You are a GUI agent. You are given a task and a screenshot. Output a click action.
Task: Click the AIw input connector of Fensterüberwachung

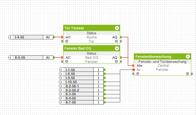coord(133,65)
